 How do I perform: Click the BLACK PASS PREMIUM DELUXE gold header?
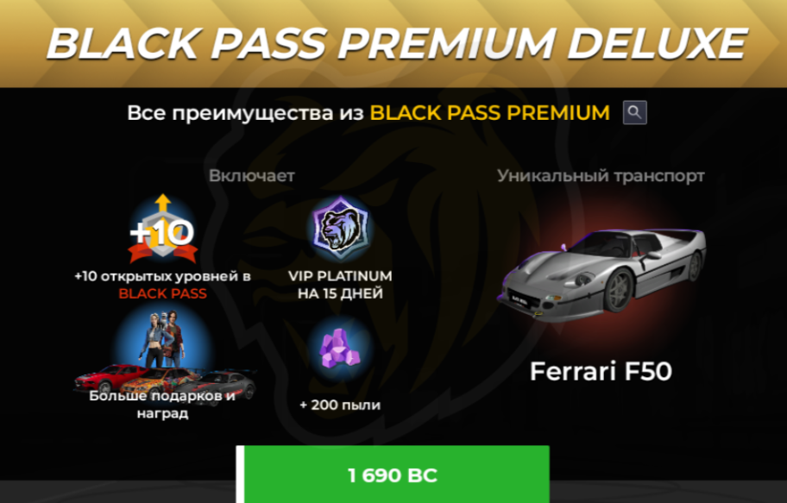tap(393, 44)
